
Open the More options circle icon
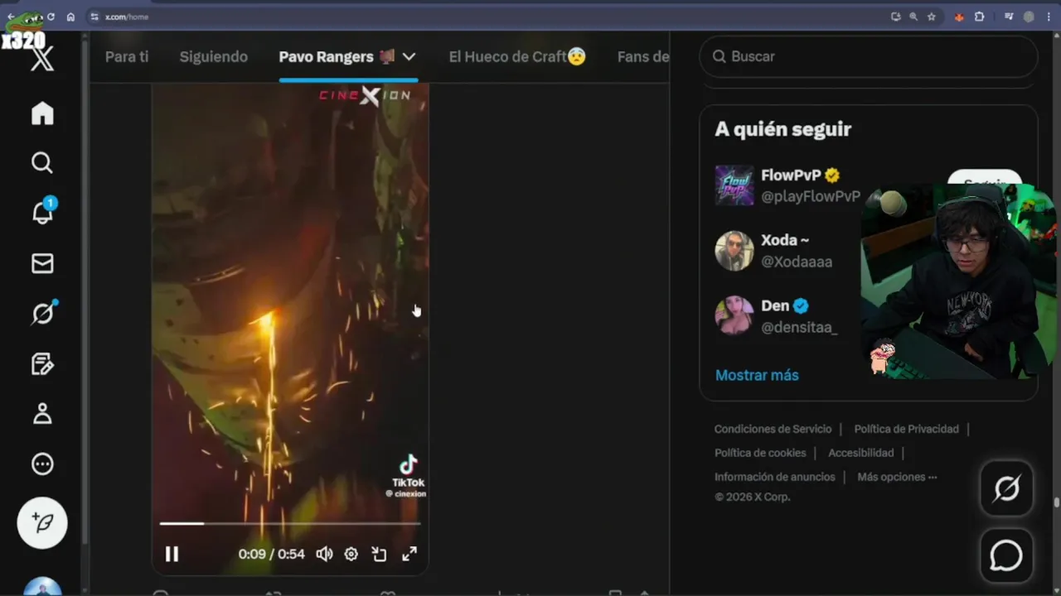[42, 464]
